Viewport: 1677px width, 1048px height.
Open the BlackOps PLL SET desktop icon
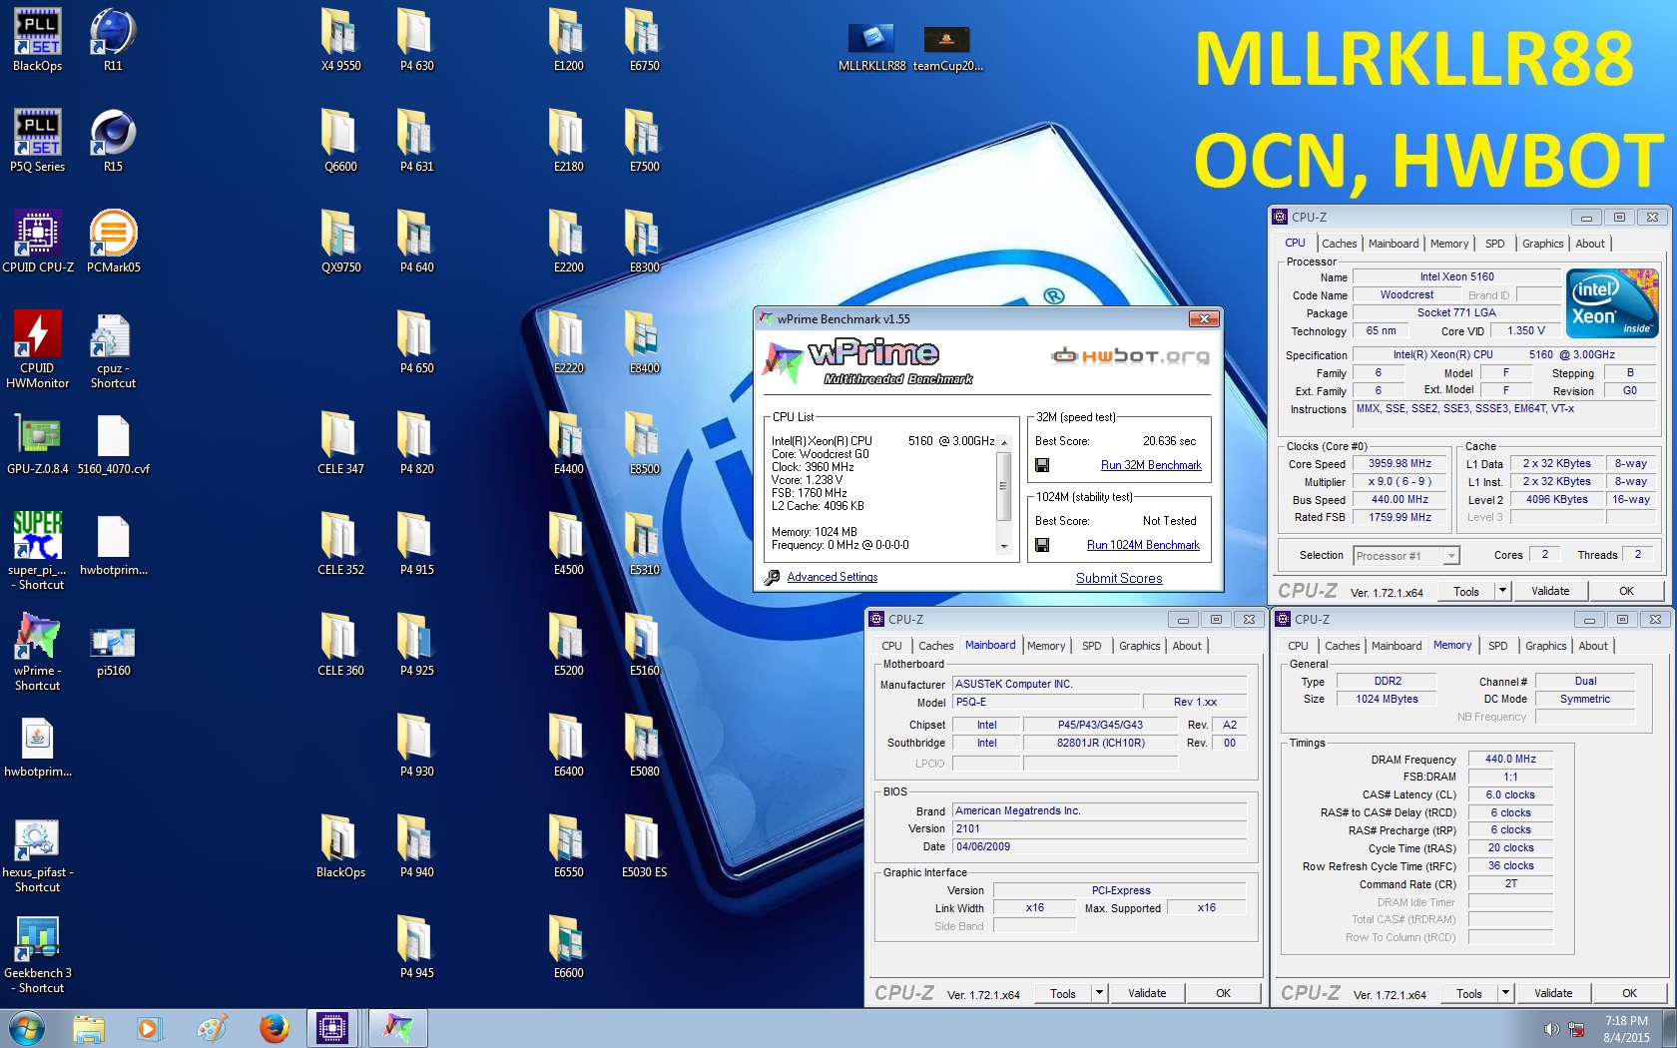click(37, 32)
